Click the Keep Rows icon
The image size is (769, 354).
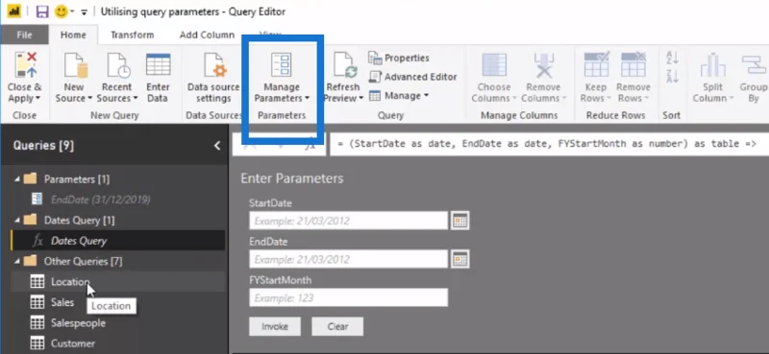[x=596, y=64]
